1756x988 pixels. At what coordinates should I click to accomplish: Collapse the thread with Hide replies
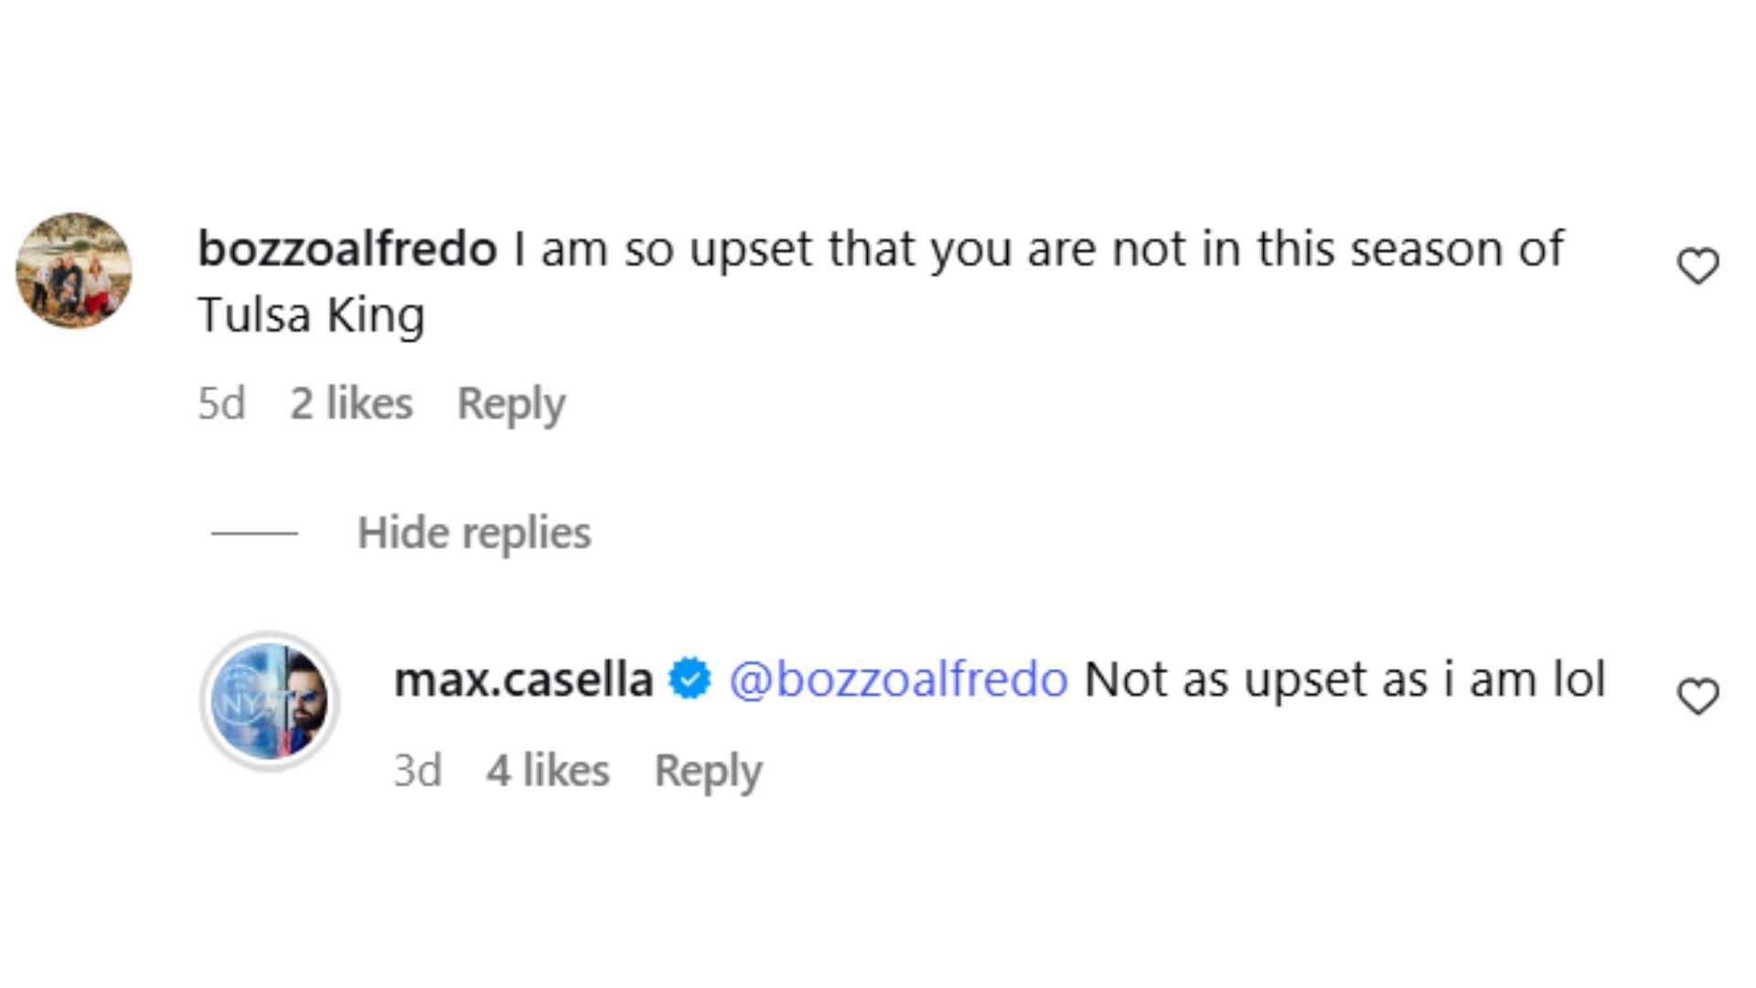pos(474,532)
